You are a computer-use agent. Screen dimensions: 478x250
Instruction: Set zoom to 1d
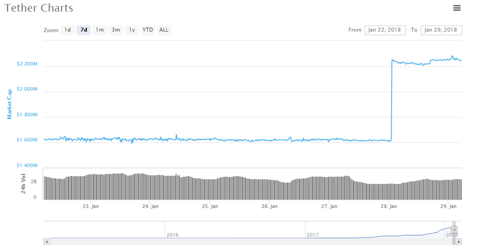point(67,30)
